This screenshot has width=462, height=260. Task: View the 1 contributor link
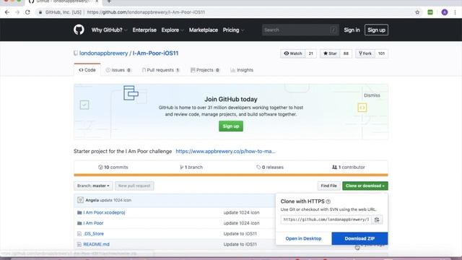click(348, 167)
